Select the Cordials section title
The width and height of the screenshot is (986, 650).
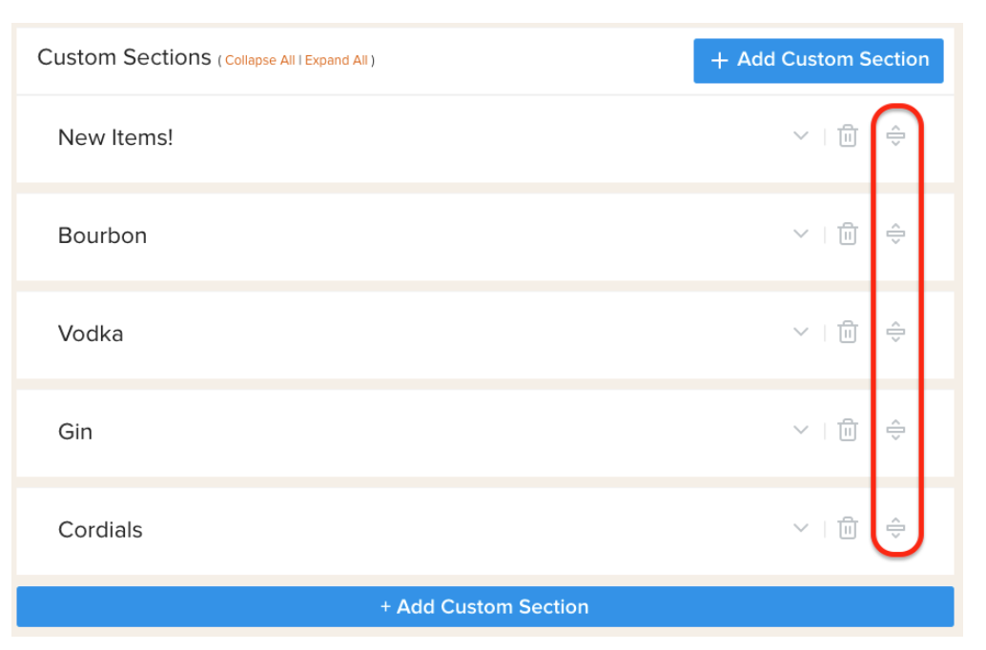[101, 530]
